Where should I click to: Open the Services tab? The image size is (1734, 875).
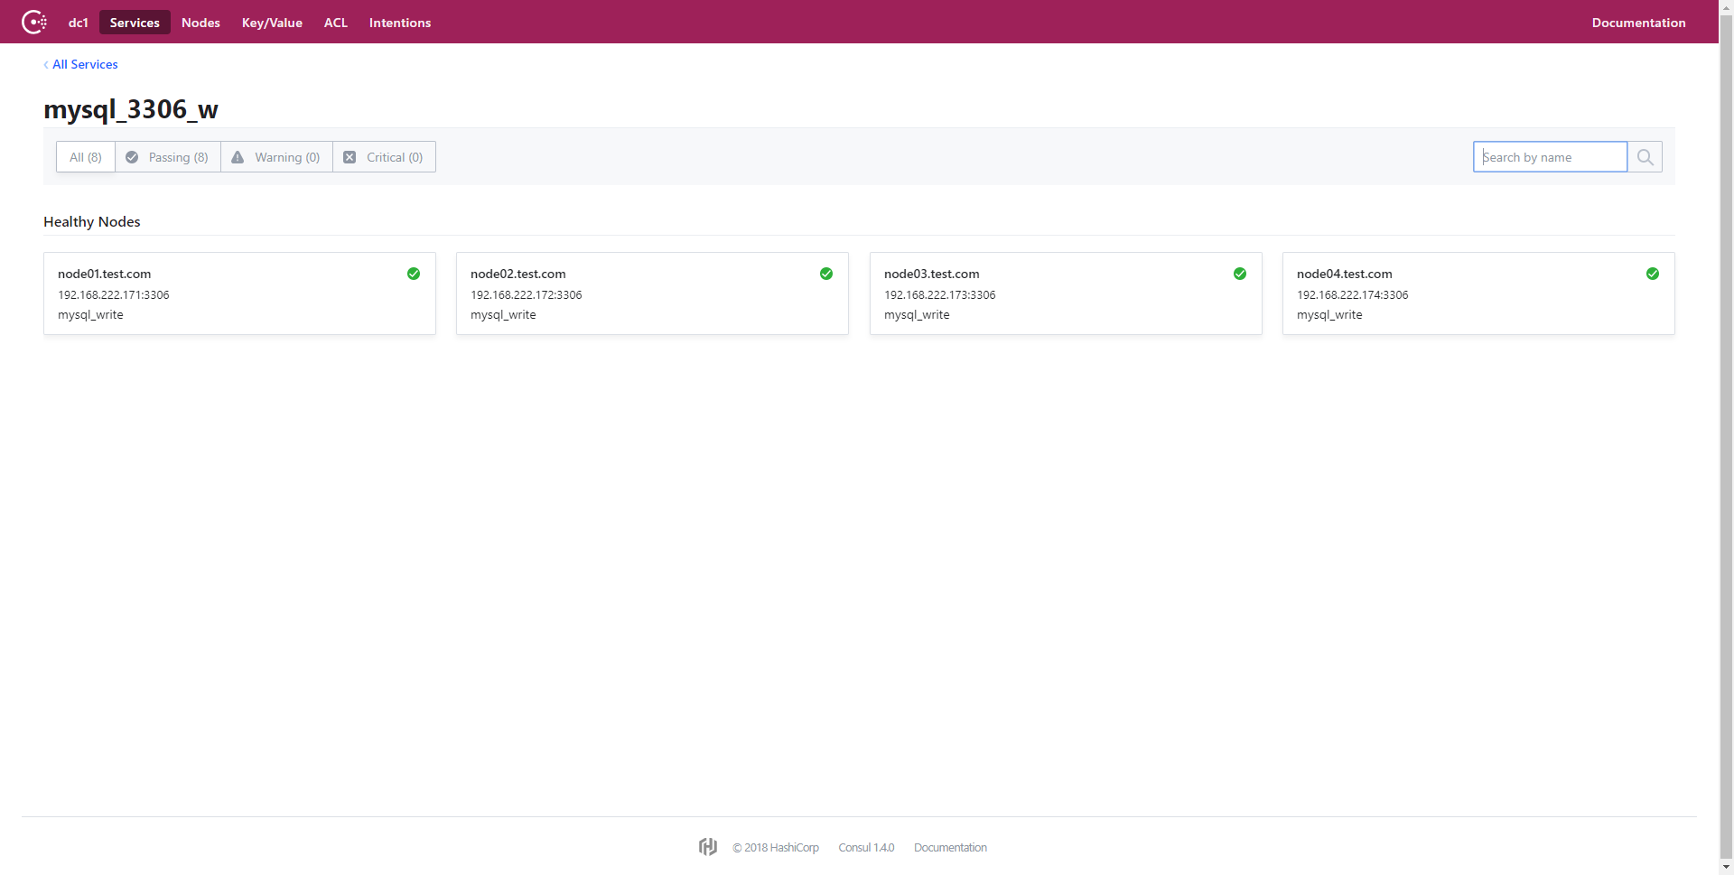point(135,23)
